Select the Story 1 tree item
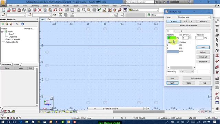Screen dimensions: 220x124 coord(11,34)
